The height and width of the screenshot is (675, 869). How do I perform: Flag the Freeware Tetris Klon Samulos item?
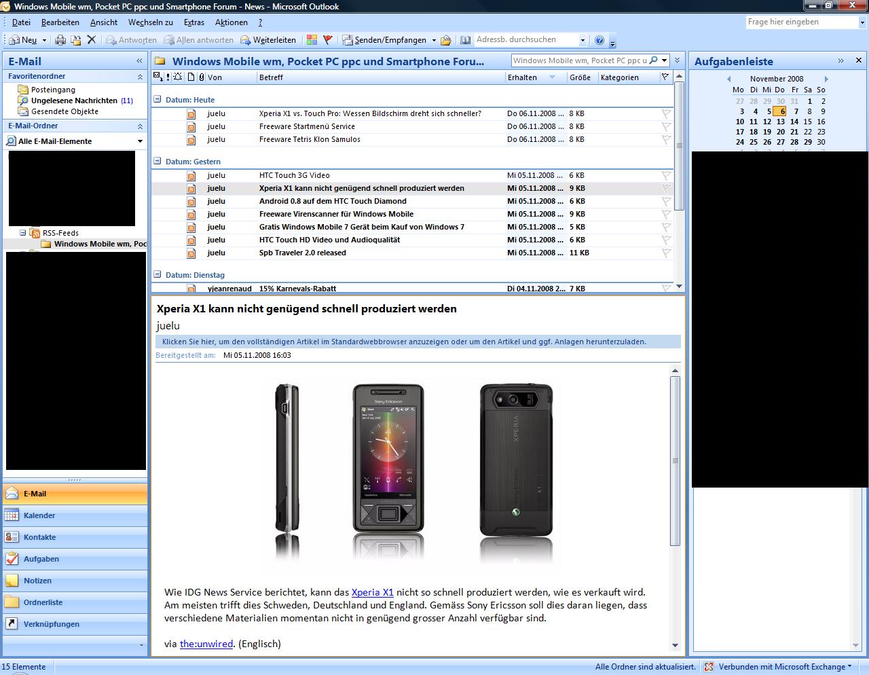click(x=666, y=140)
